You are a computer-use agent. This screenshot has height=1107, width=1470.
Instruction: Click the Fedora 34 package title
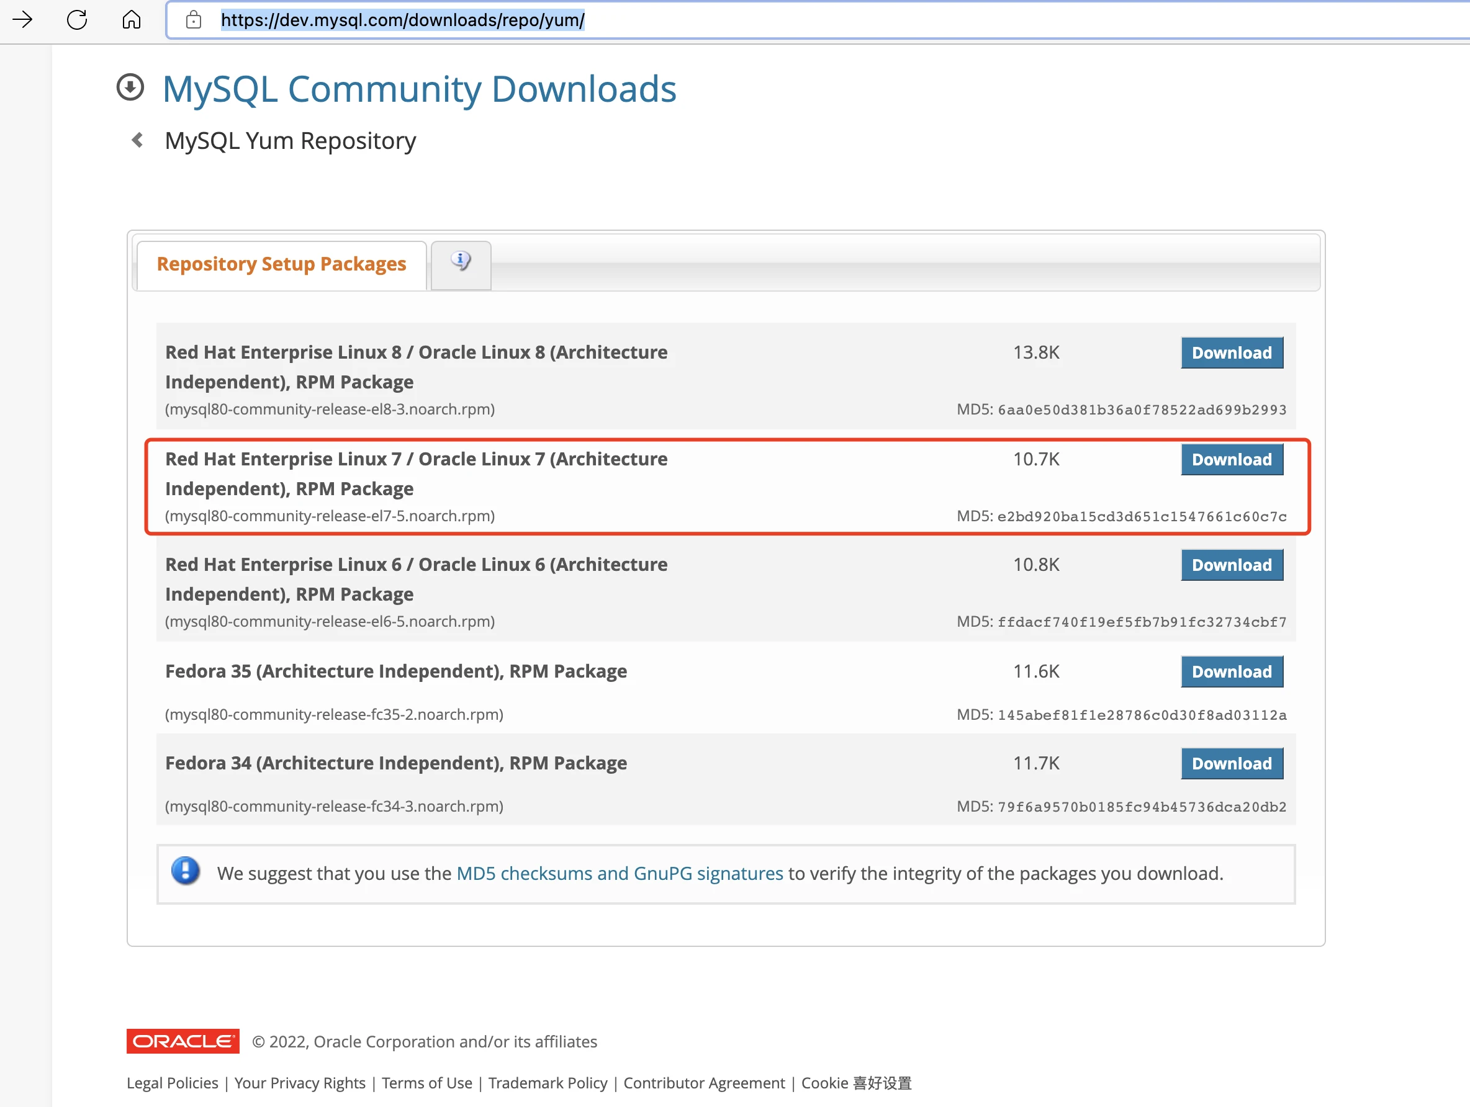coord(396,763)
